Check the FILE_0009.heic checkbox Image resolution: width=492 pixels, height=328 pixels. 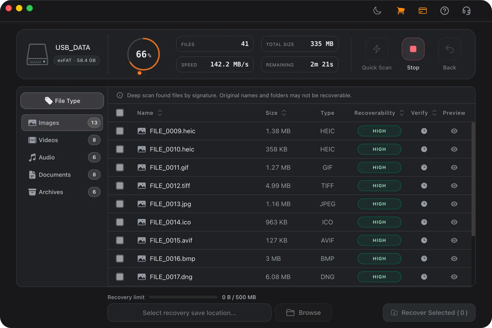[120, 131]
